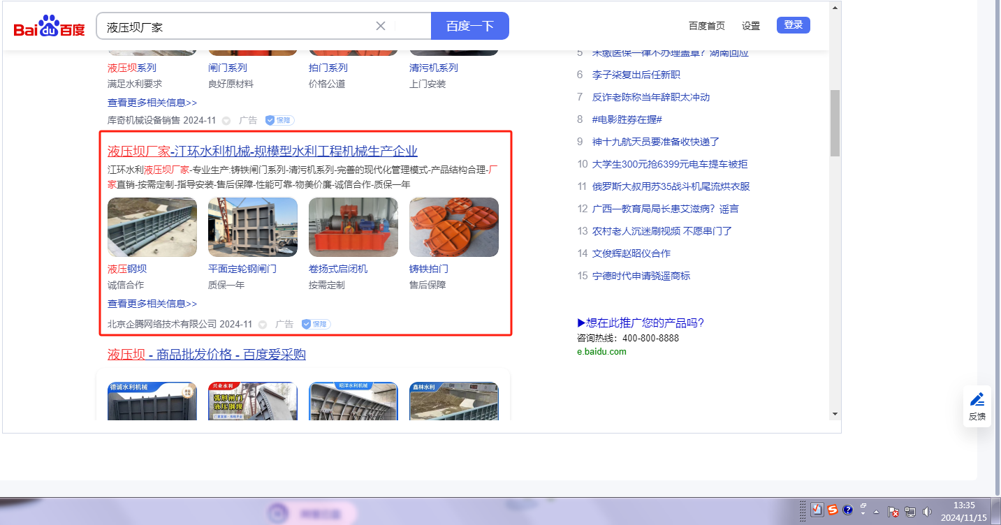Expand the arrow beside 北京企腾网络技术有限公司 2024-11

tap(263, 325)
